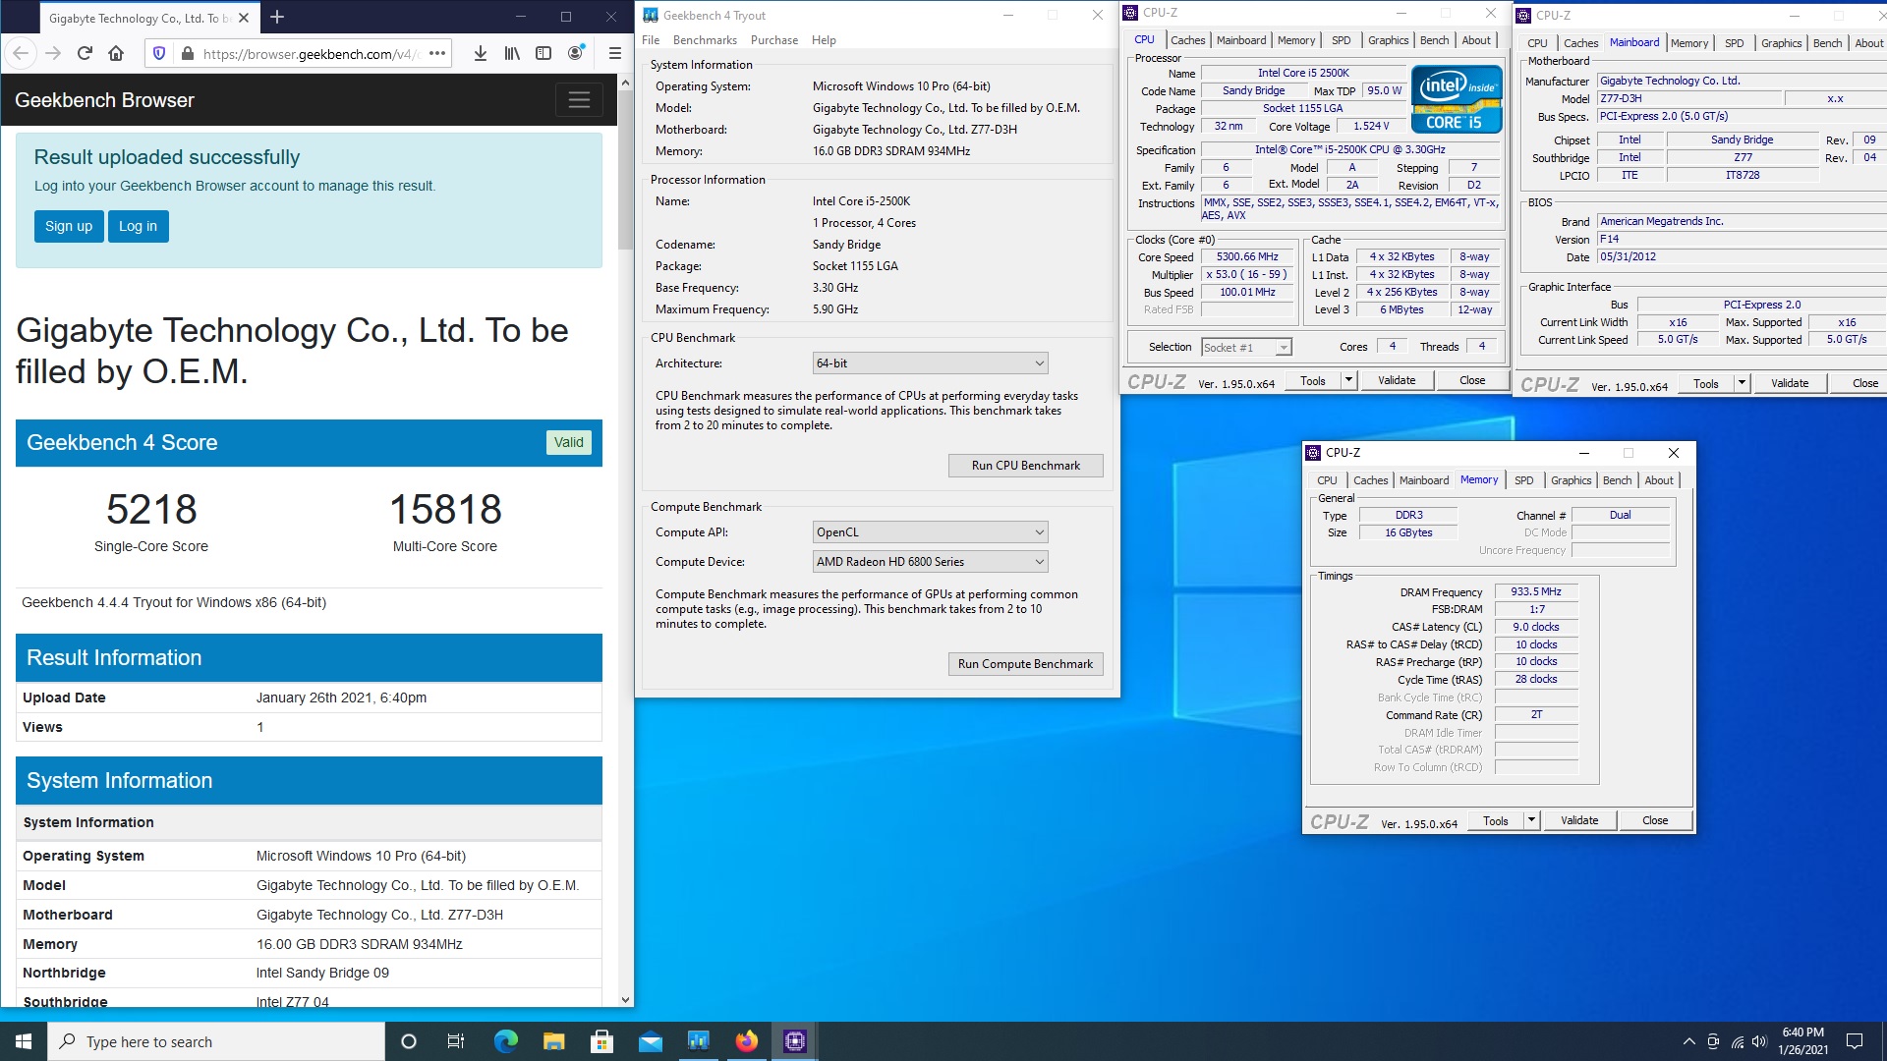This screenshot has width=1887, height=1061.
Task: Open Firefox downloads arrow icon
Action: coord(480,53)
